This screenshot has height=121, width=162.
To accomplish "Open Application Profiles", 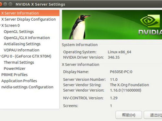I will (19, 81).
